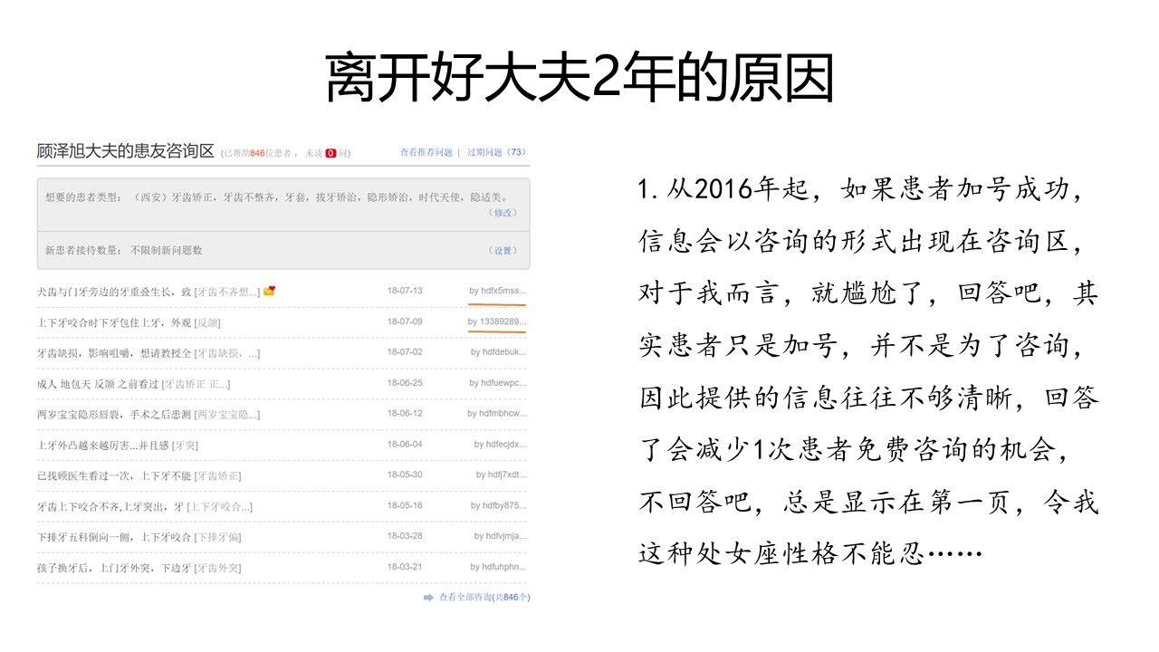1159x652 pixels.
Task: Click user 'by hdfby875...'
Action: click(497, 505)
